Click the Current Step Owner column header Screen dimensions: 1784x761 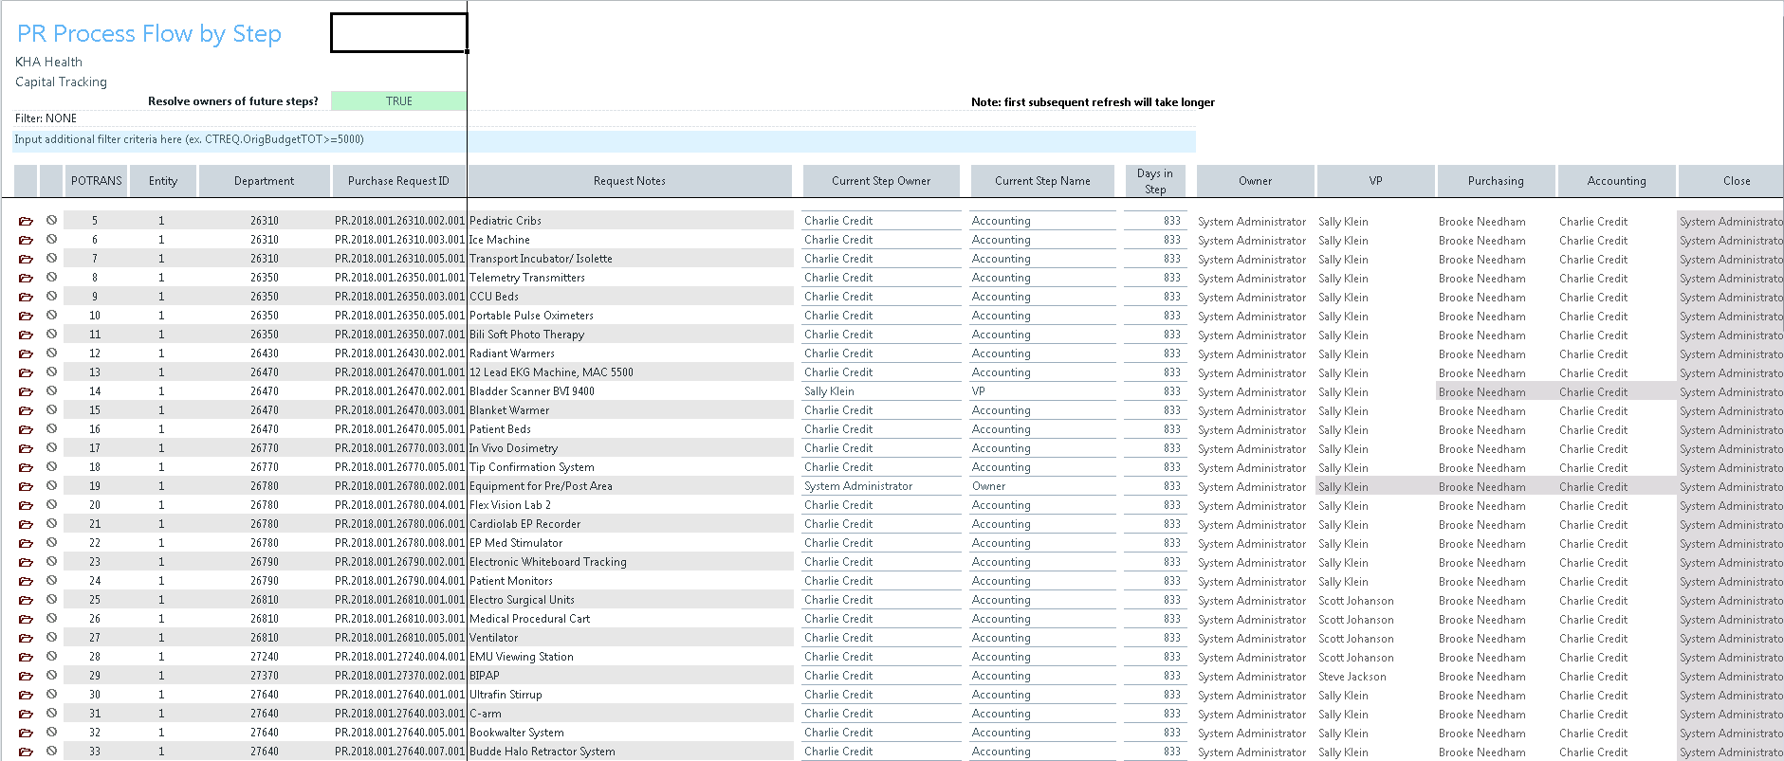coord(880,181)
